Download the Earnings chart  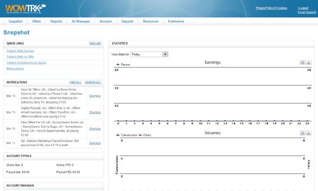[x=308, y=63]
